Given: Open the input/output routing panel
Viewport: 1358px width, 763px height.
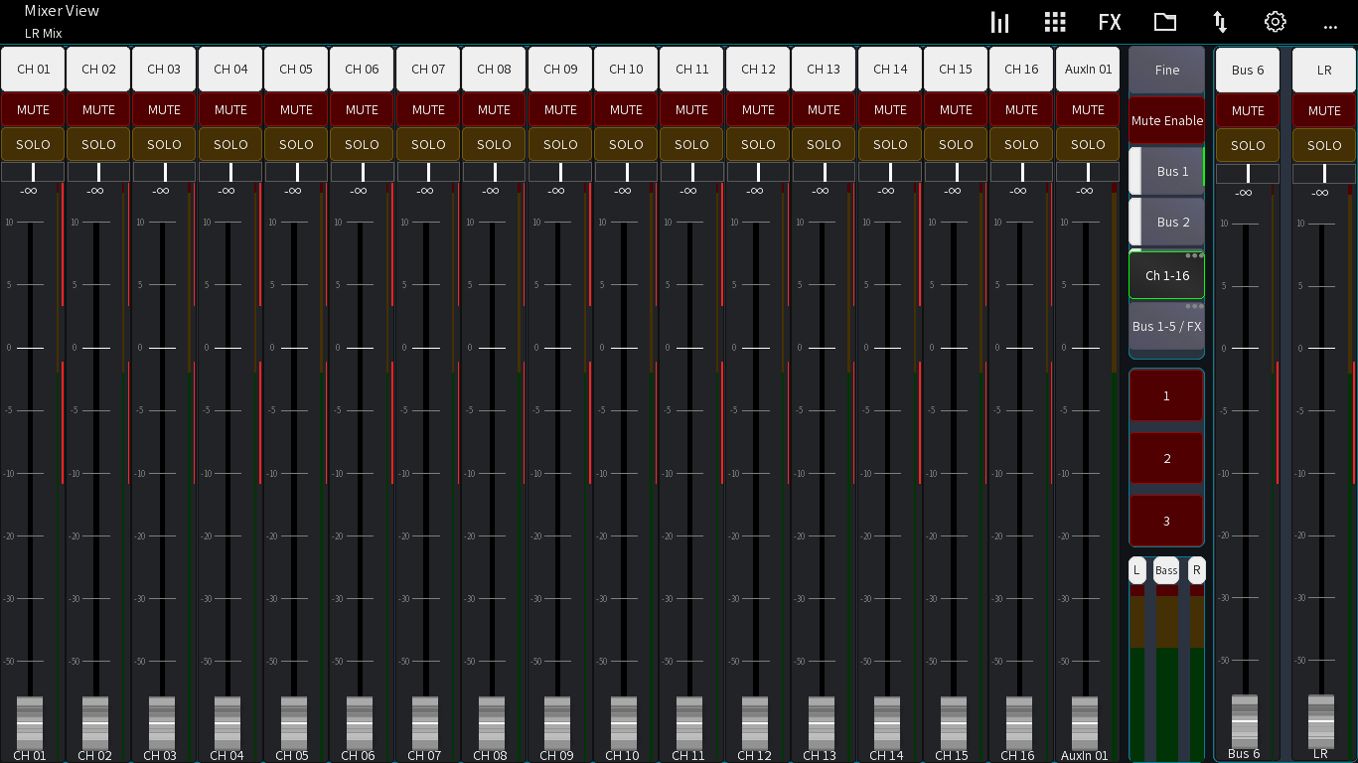Looking at the screenshot, I should coord(1219,21).
